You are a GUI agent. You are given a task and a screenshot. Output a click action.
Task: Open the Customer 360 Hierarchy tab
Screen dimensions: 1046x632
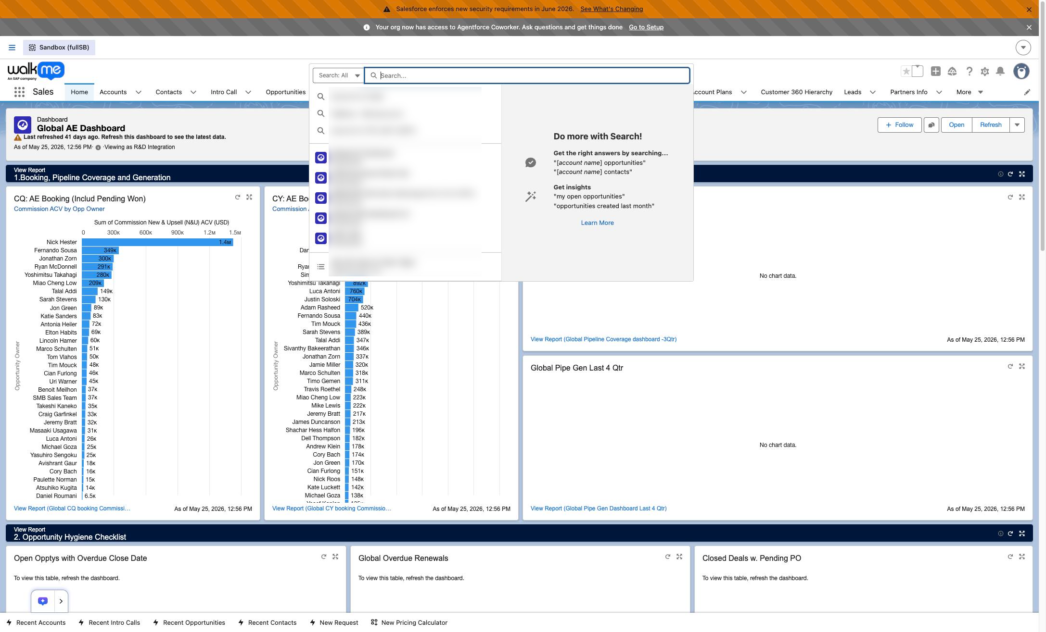(796, 92)
